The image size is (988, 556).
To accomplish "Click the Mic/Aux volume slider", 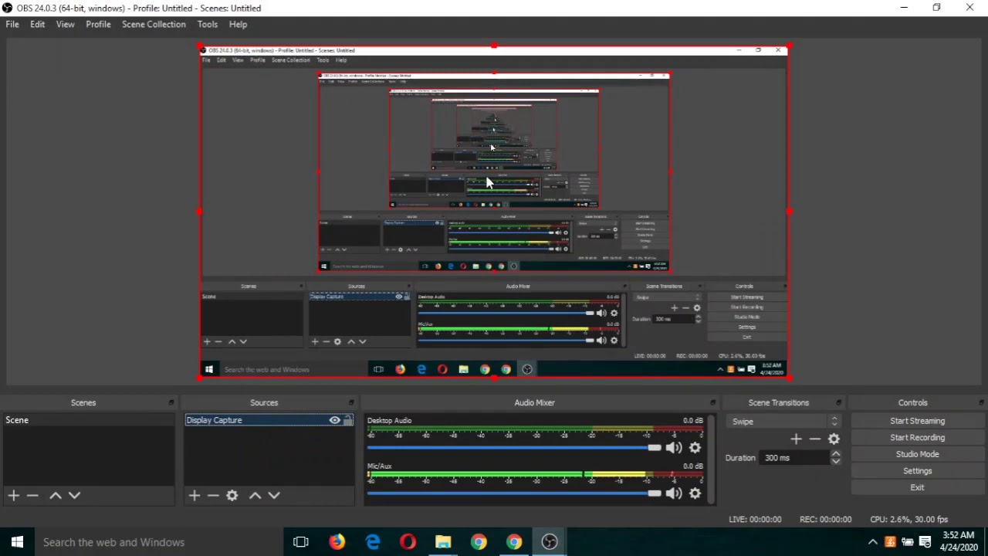I will (514, 493).
